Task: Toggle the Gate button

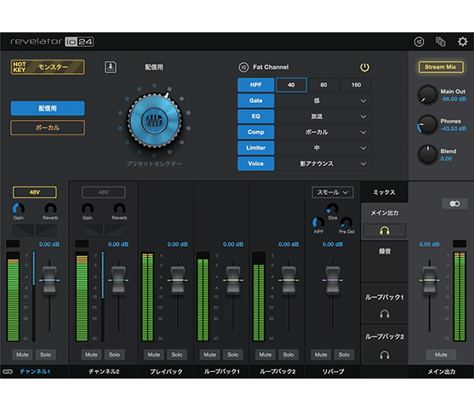Action: (x=256, y=100)
